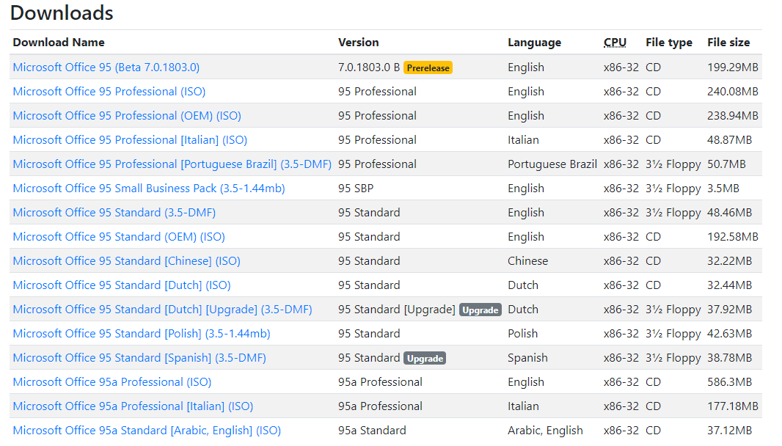Click the Language column header

pos(535,43)
